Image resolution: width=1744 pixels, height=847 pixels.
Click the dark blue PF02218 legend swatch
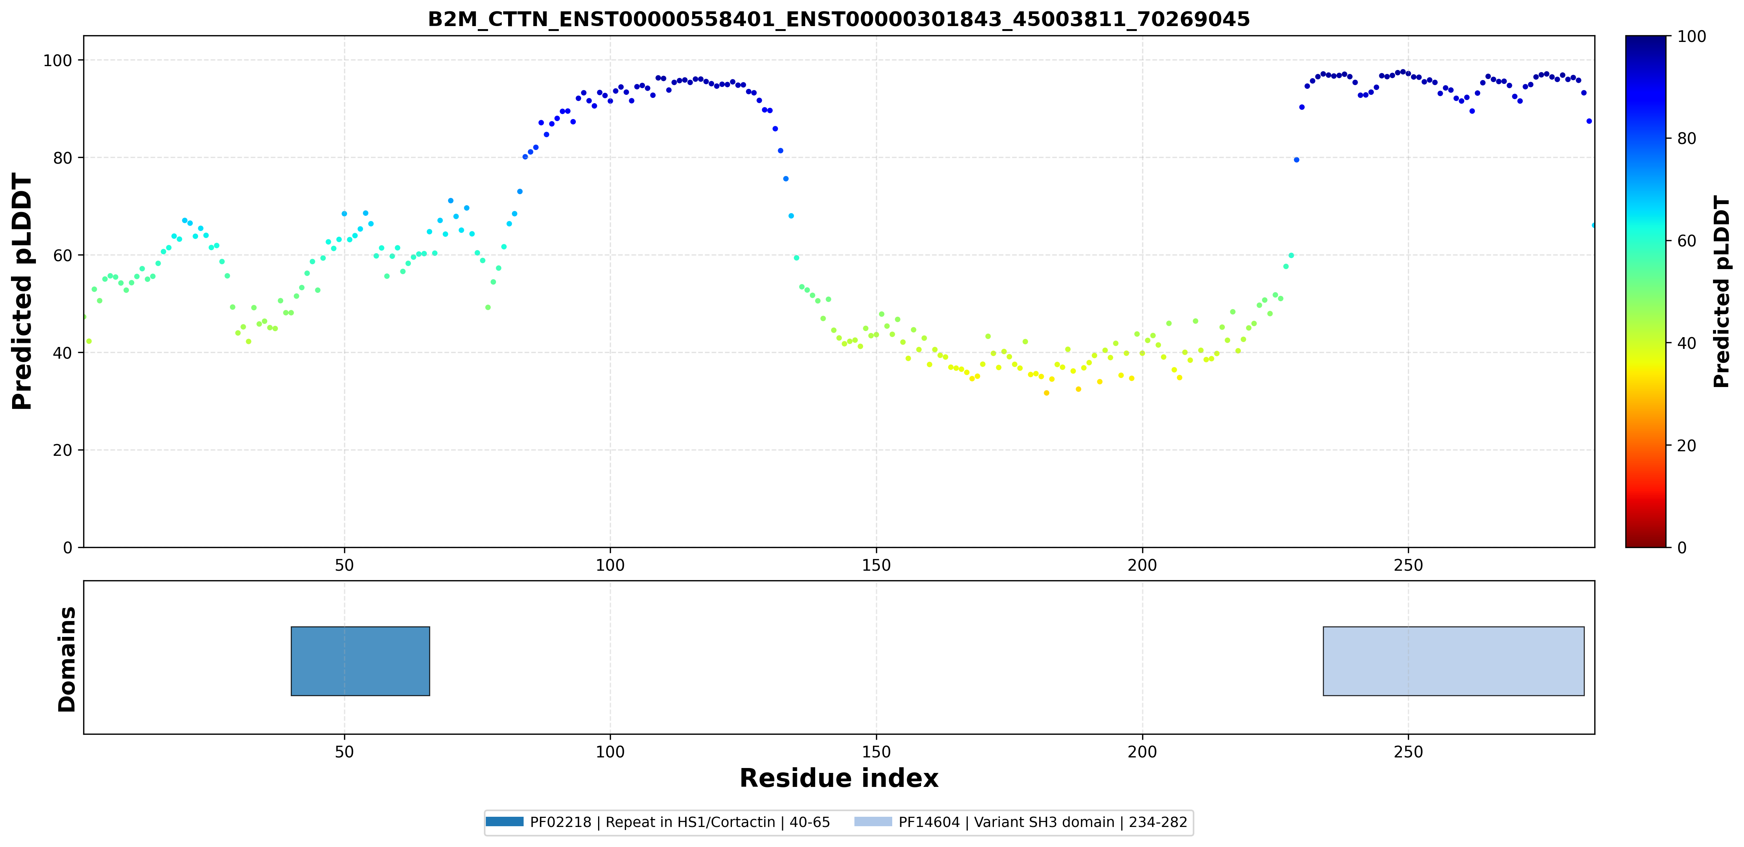(x=504, y=822)
